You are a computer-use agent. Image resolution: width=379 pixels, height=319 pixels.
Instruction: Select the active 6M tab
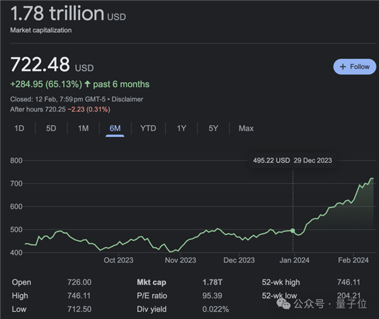(x=115, y=128)
